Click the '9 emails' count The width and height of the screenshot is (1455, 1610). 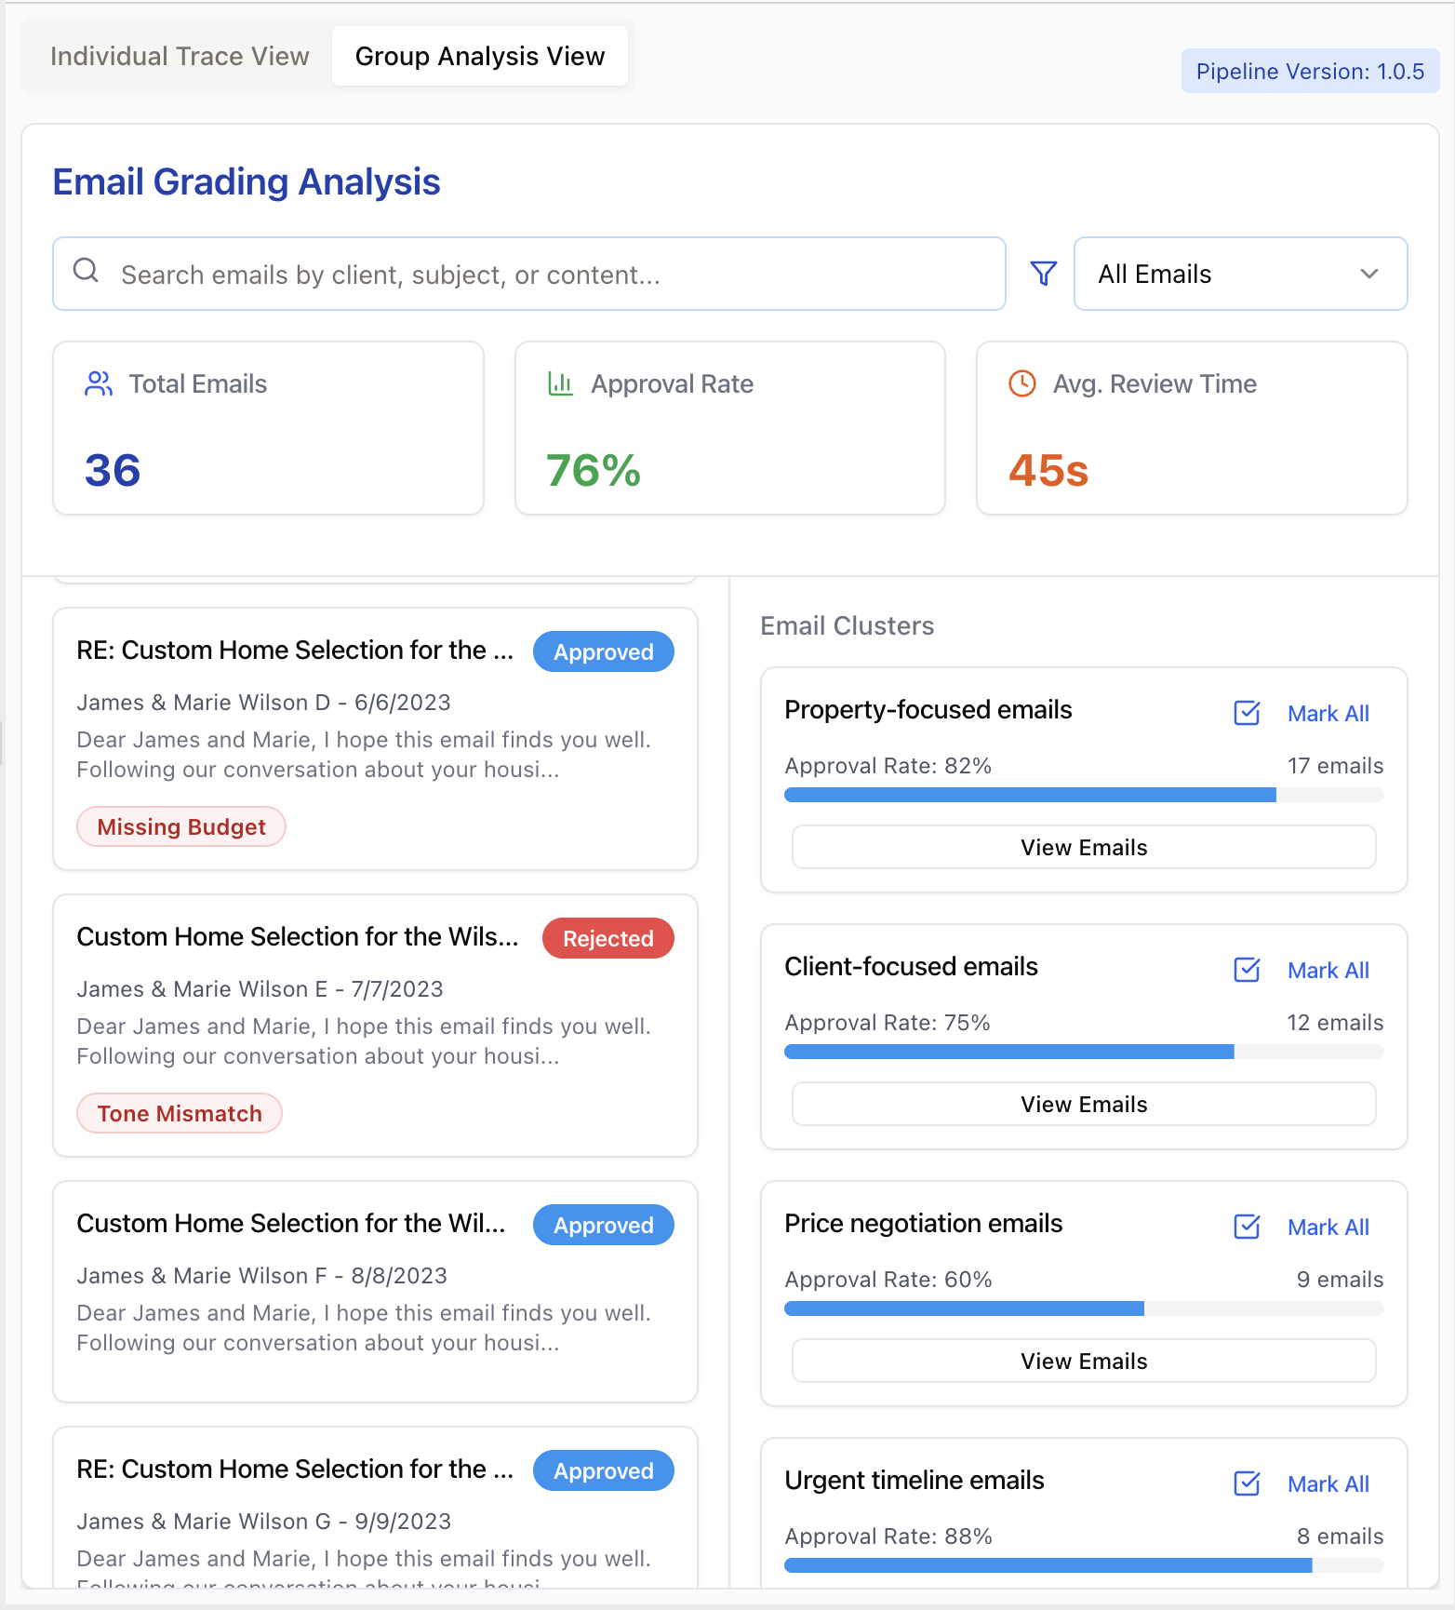click(x=1340, y=1280)
